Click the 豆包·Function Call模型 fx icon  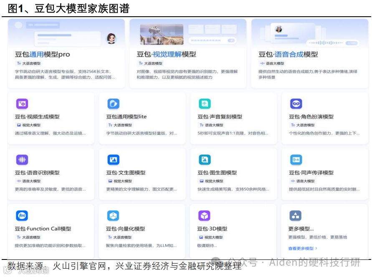22,216
